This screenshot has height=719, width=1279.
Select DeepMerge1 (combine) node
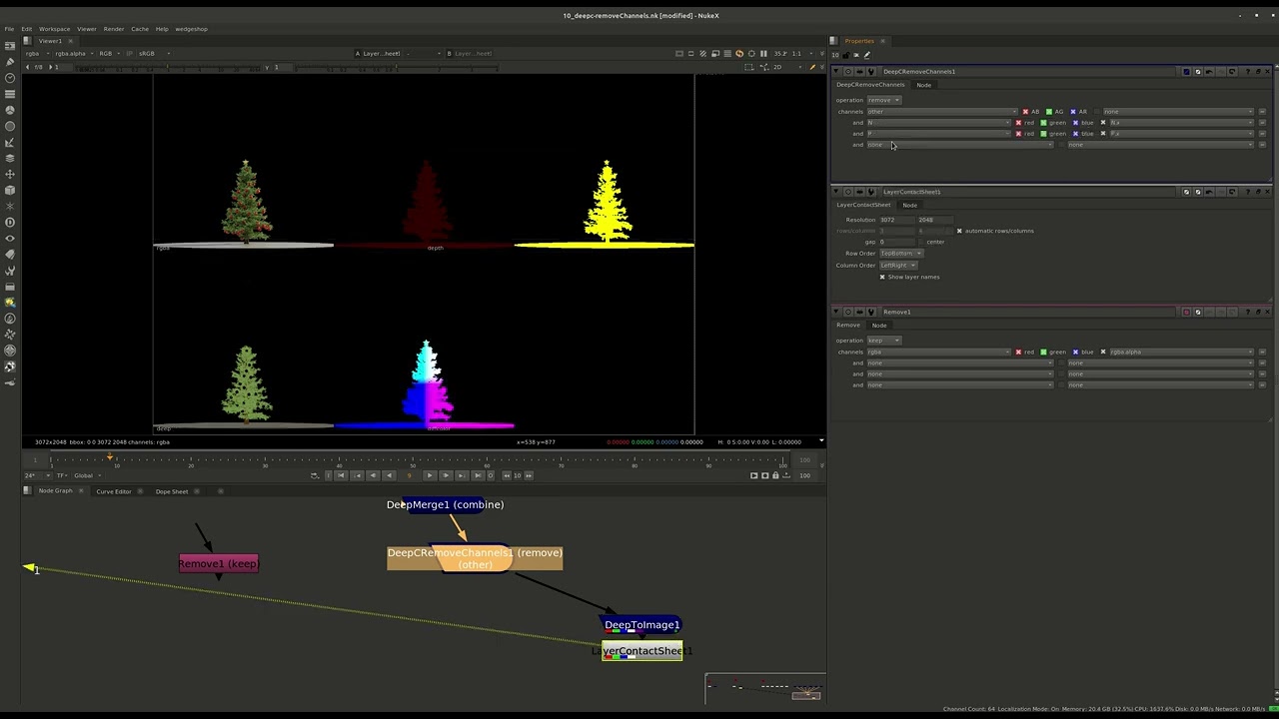(445, 504)
